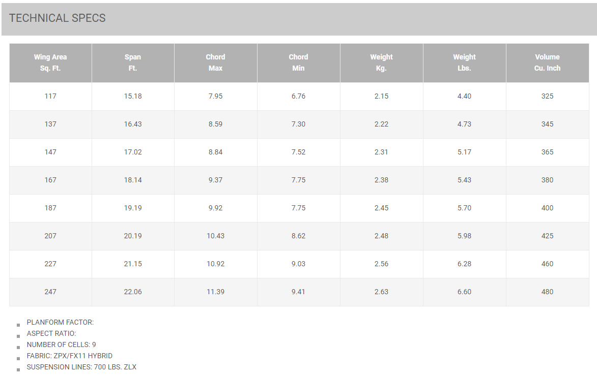Click the 8.84 chord max cell
The image size is (597, 376).
(x=215, y=152)
